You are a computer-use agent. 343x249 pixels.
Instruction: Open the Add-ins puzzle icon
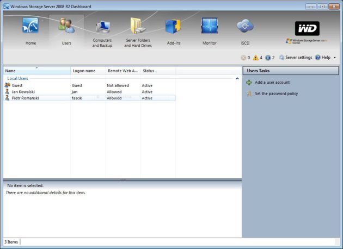click(173, 26)
